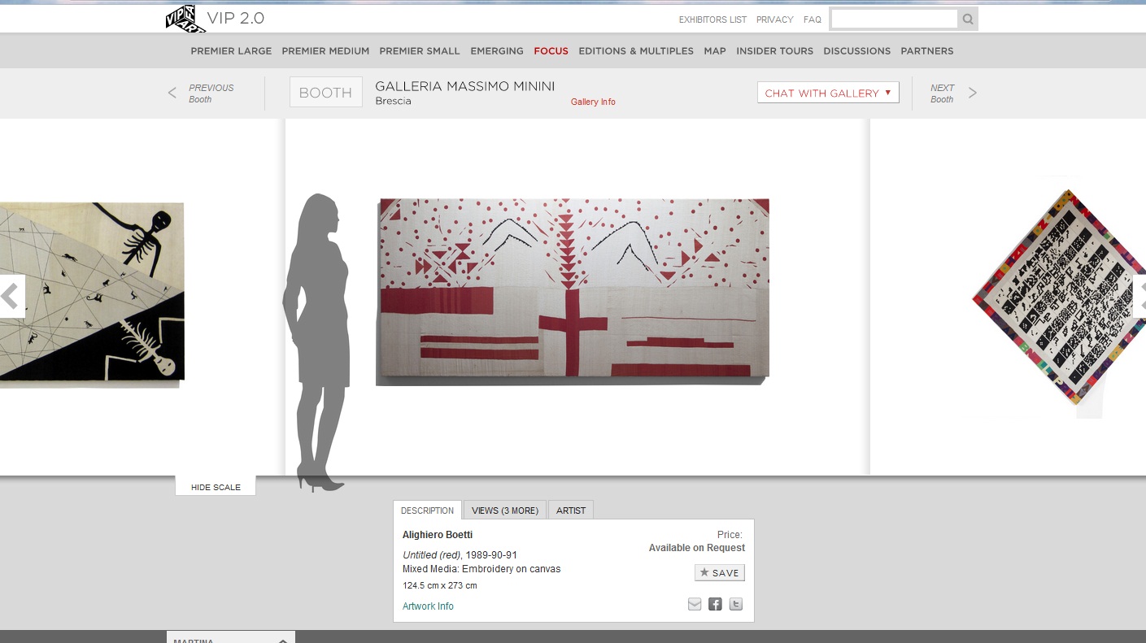
Task: Click Available on Request price text
Action: tap(696, 548)
